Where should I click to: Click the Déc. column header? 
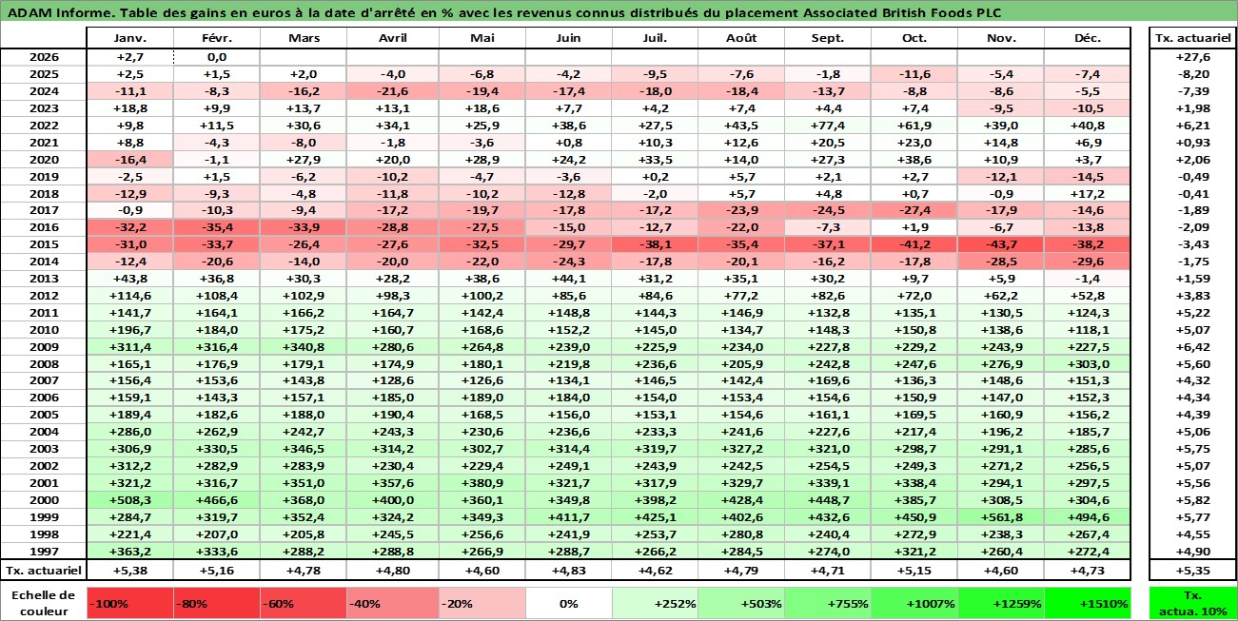[1088, 38]
